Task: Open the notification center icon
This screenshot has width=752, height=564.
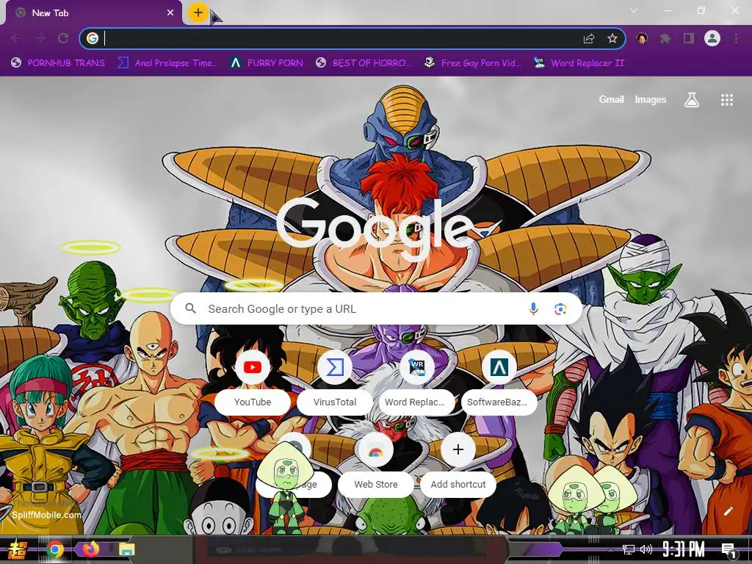Action: (x=729, y=550)
